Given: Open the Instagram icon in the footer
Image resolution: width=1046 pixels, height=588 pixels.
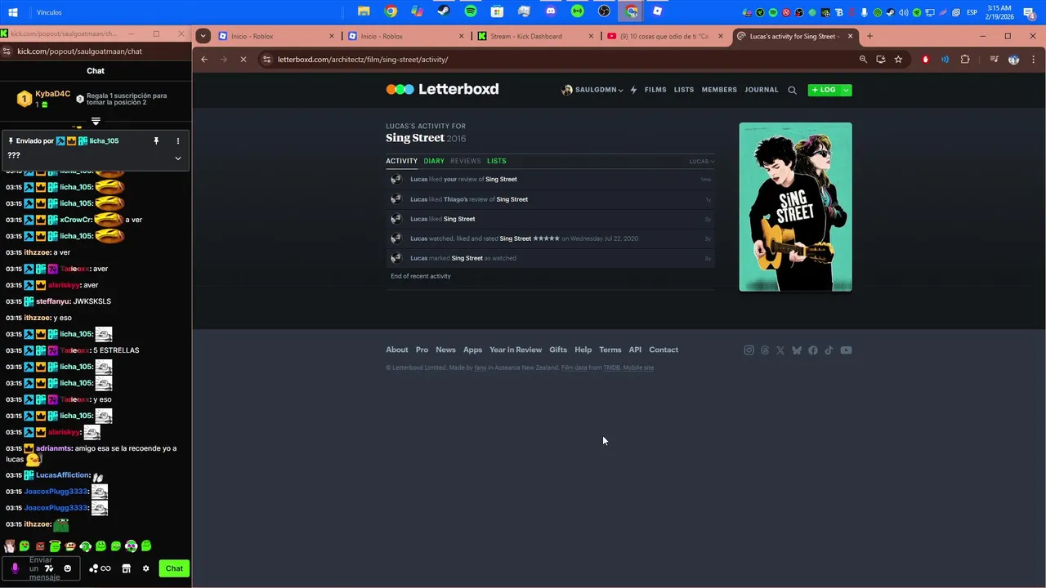Looking at the screenshot, I should tap(749, 350).
